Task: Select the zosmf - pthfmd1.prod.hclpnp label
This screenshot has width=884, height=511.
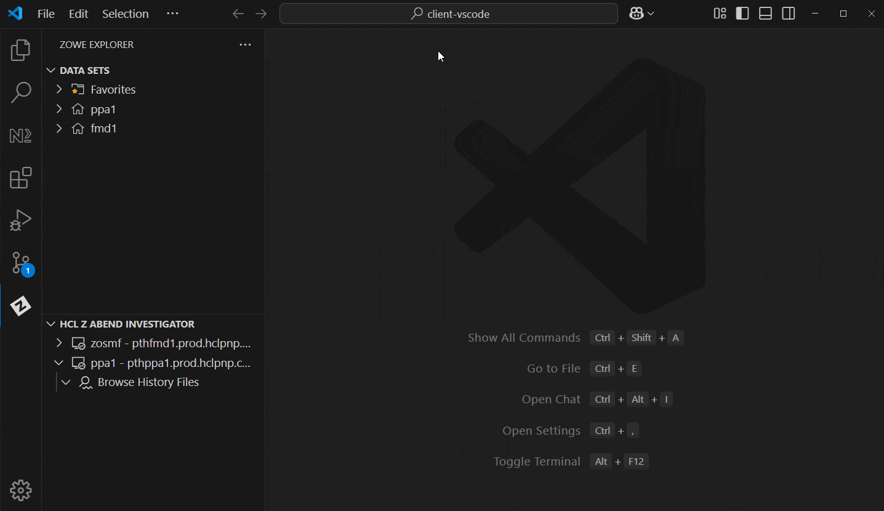Action: coord(171,343)
